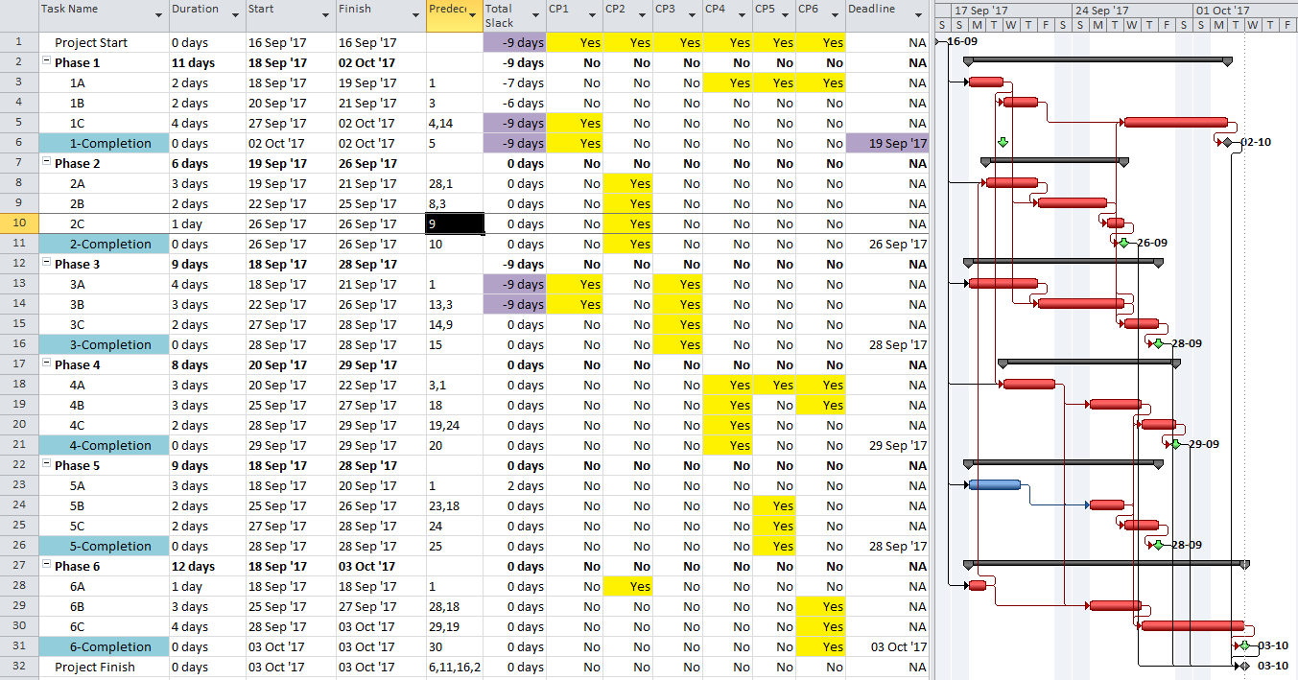
Task: Select the '3-Completion' task name cell
Action: pyautogui.click(x=104, y=344)
